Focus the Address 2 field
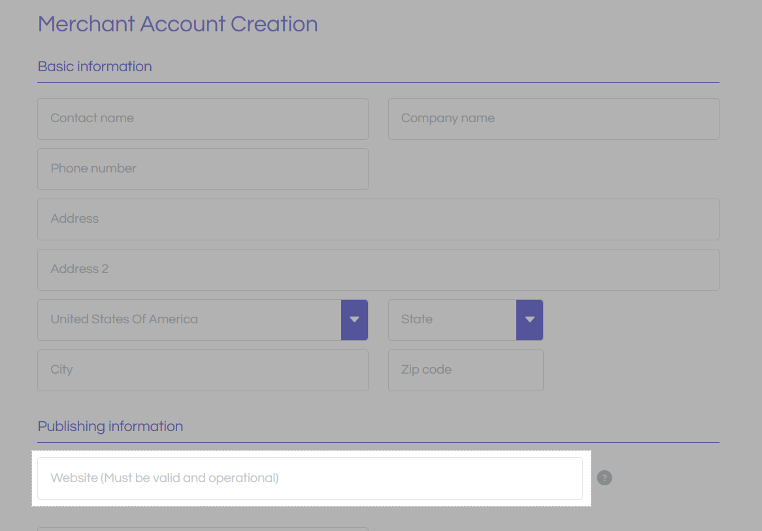Viewport: 762px width, 531px height. point(378,269)
